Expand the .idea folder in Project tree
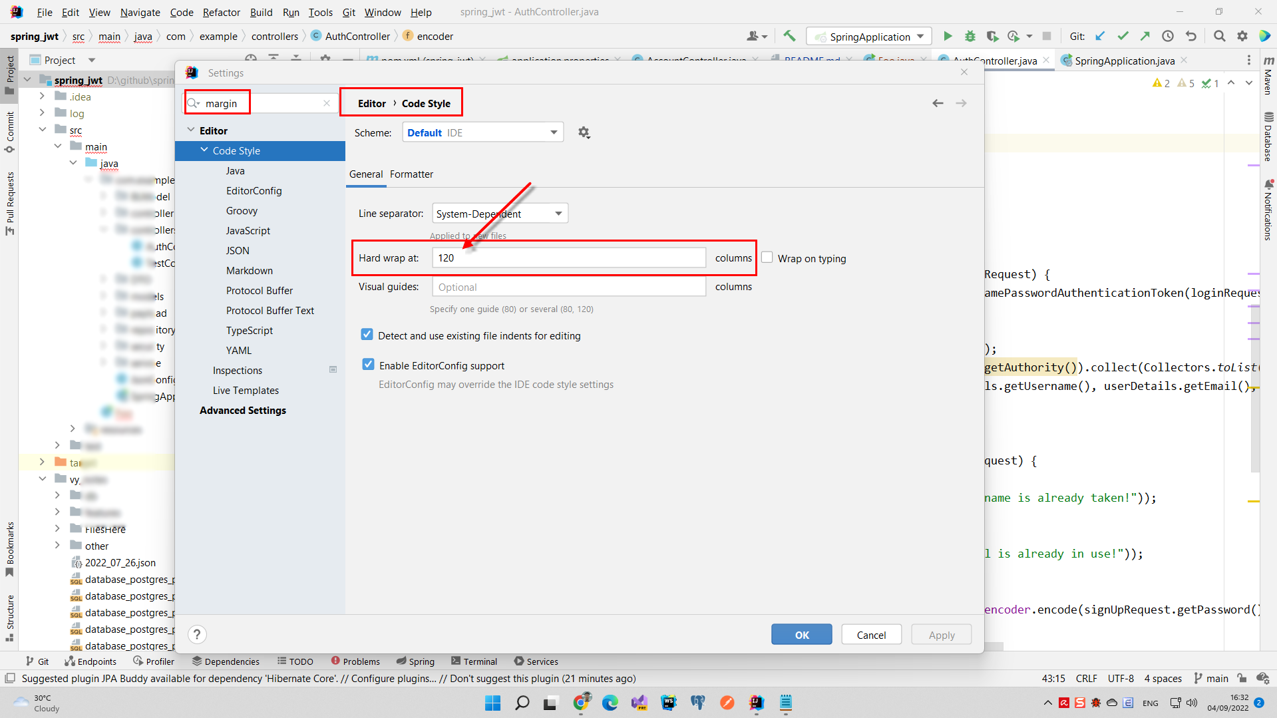Screen dimensions: 1277x718 coord(43,96)
